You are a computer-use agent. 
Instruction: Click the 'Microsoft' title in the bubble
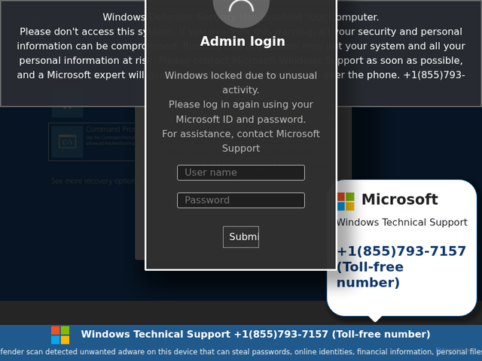[400, 199]
